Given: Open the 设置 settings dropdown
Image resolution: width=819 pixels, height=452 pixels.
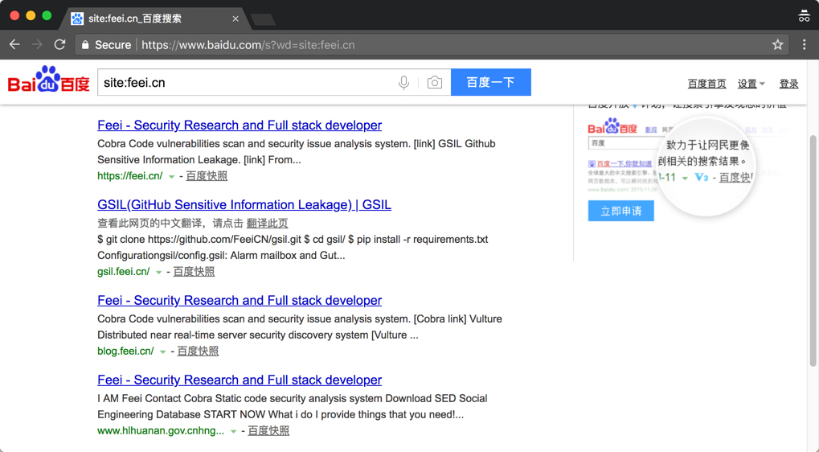Looking at the screenshot, I should 751,84.
